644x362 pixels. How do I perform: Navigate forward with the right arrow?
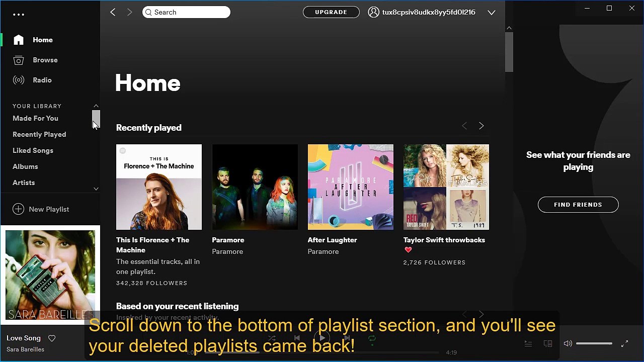tap(129, 12)
